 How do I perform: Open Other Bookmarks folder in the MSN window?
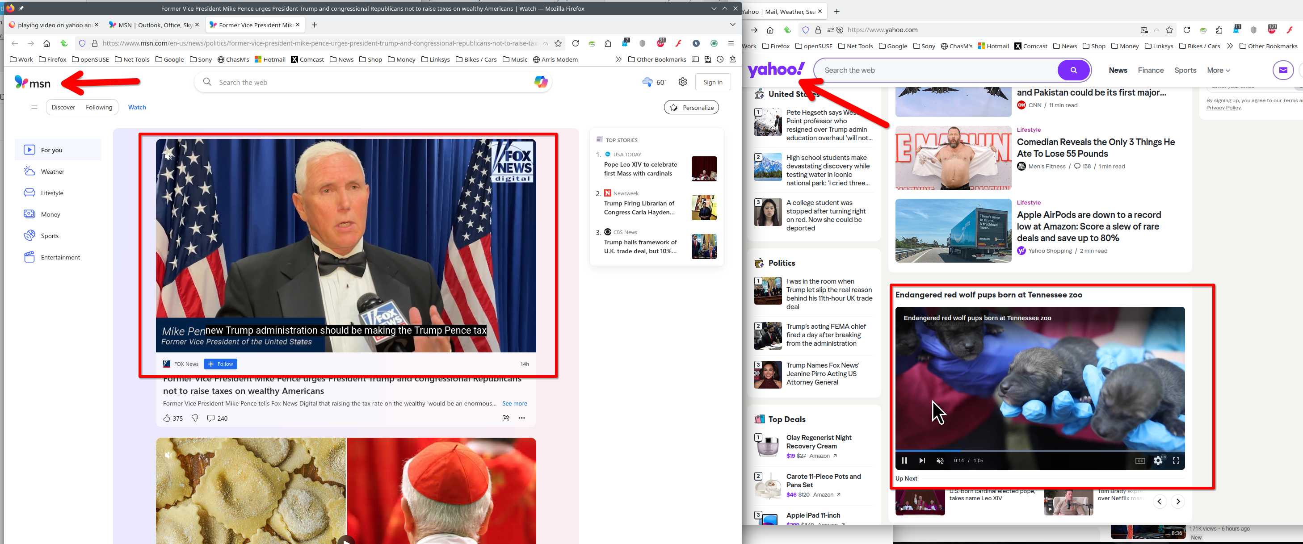point(657,59)
